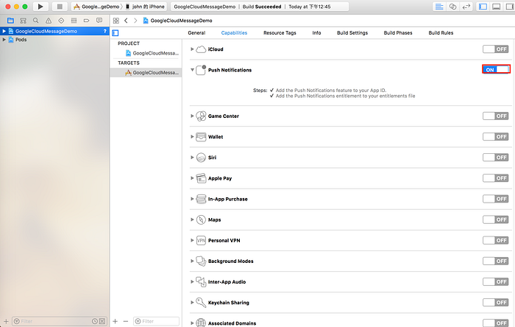Hide project and targets list
Image resolution: width=515 pixels, height=327 pixels.
click(x=116, y=33)
